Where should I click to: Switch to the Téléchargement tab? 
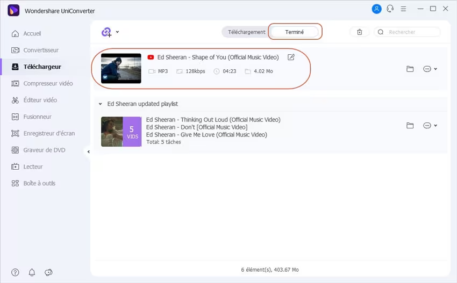pos(247,32)
